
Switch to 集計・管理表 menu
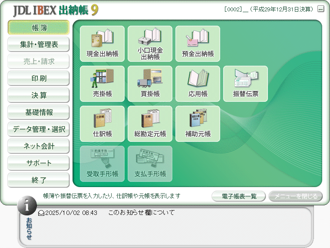click(39, 44)
